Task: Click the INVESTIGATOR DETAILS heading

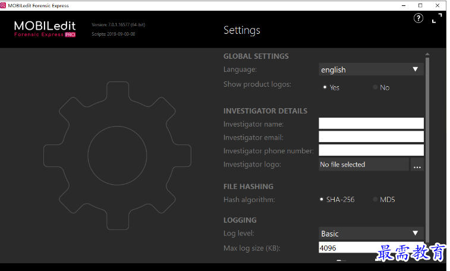Action: point(265,111)
